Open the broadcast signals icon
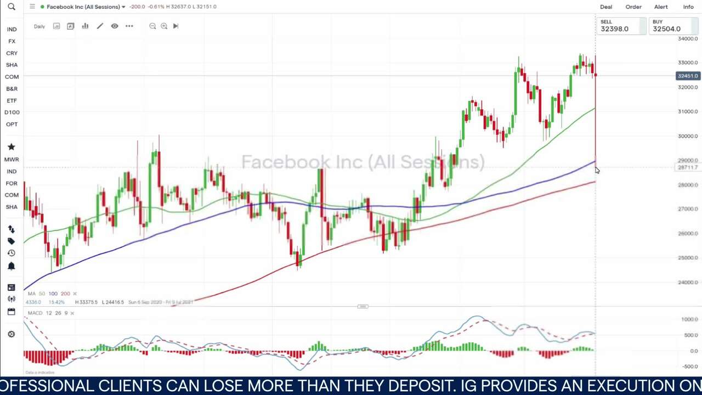Viewport: 702px width, 395px height. [x=12, y=299]
